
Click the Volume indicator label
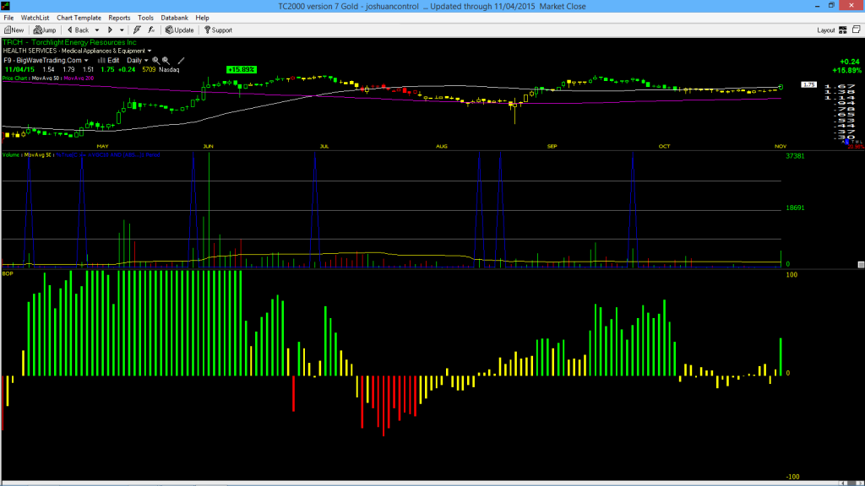click(10, 155)
